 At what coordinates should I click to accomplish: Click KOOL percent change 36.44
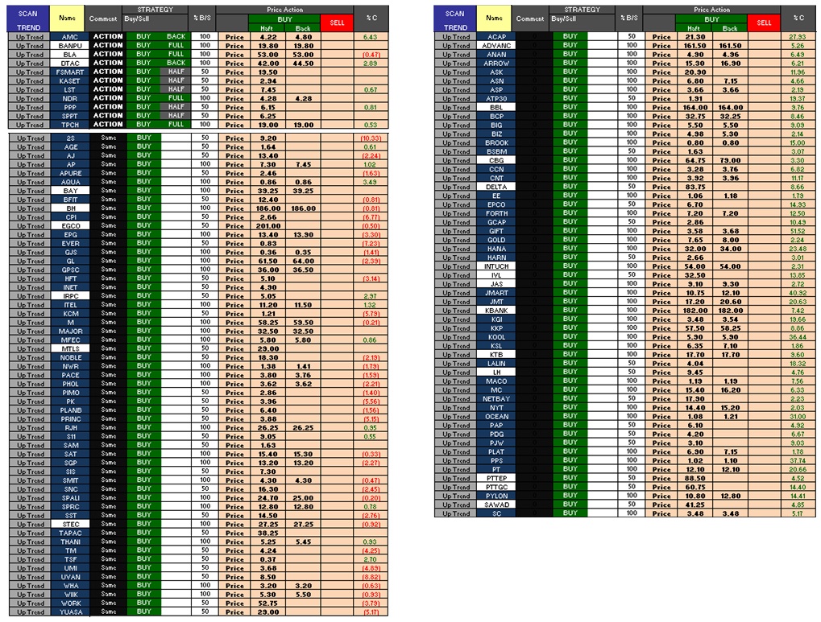click(798, 337)
